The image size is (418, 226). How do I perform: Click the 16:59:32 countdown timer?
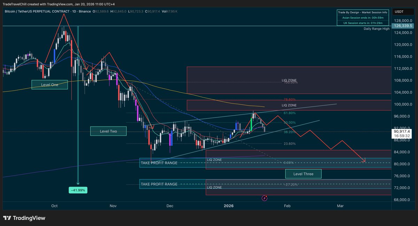tap(402, 136)
